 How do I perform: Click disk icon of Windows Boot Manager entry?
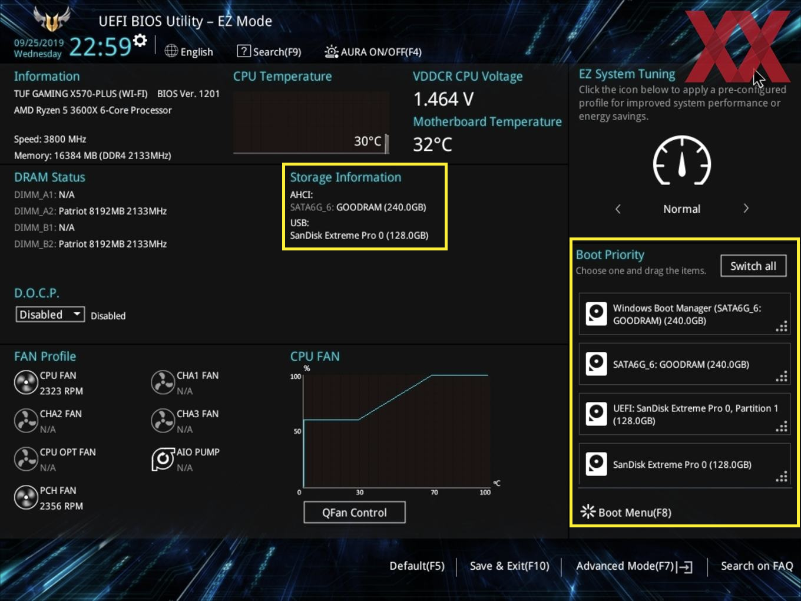point(596,314)
